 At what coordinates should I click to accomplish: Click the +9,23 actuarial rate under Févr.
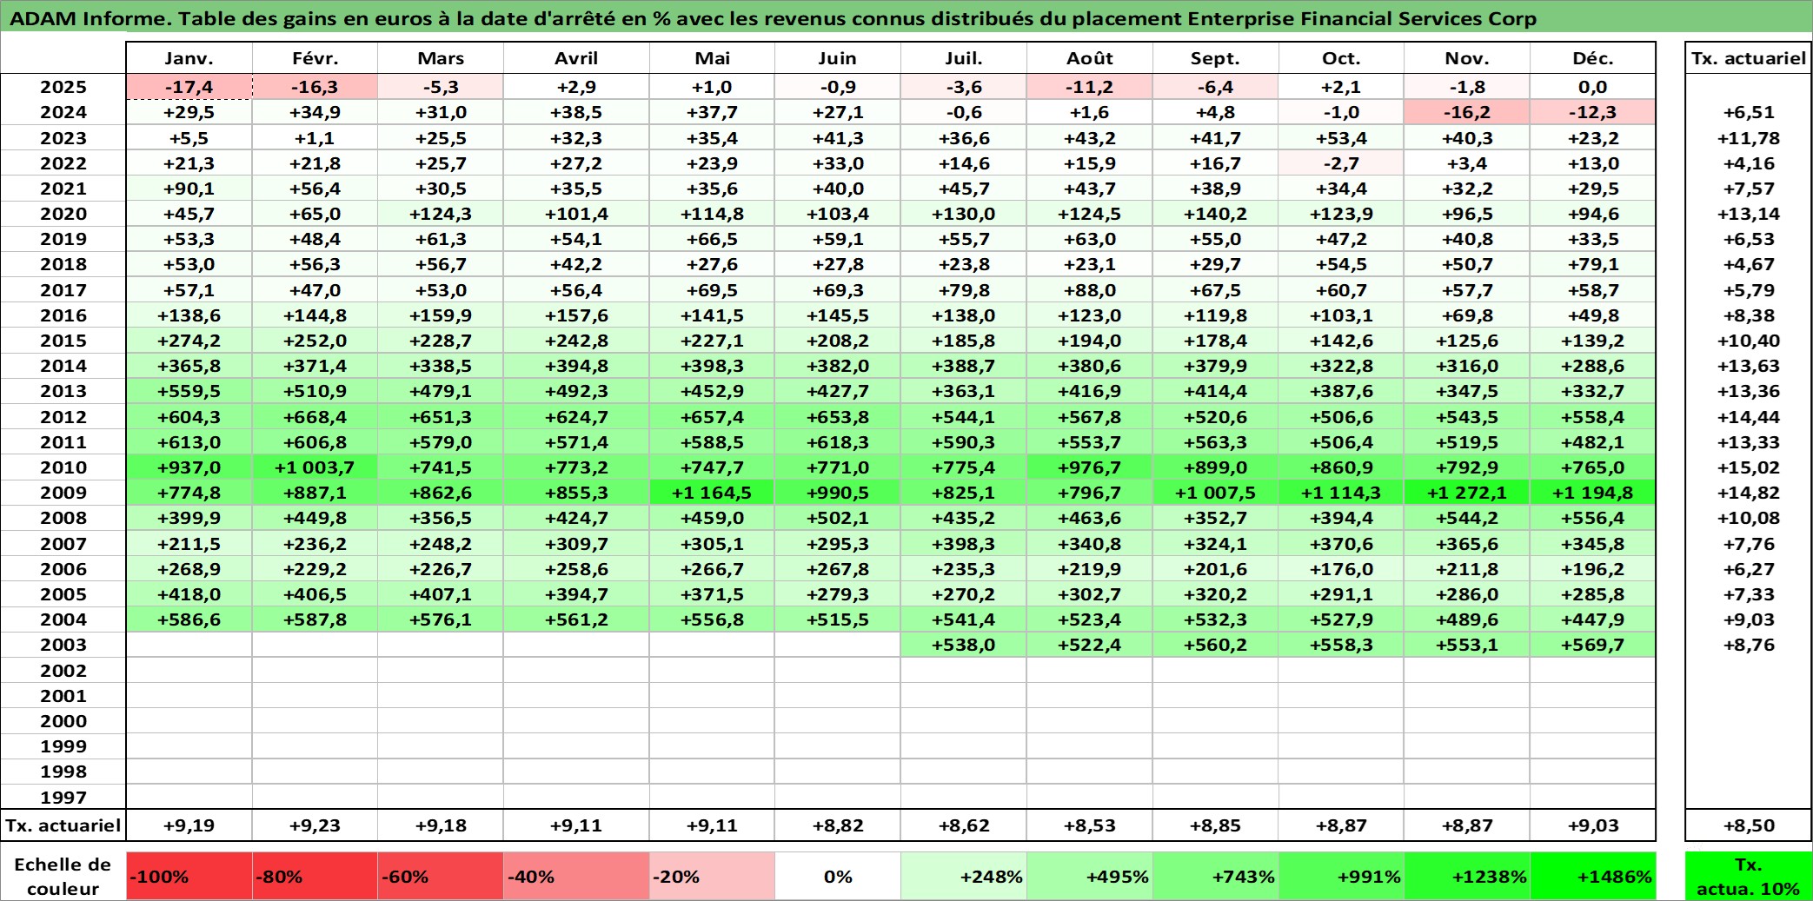(x=315, y=825)
